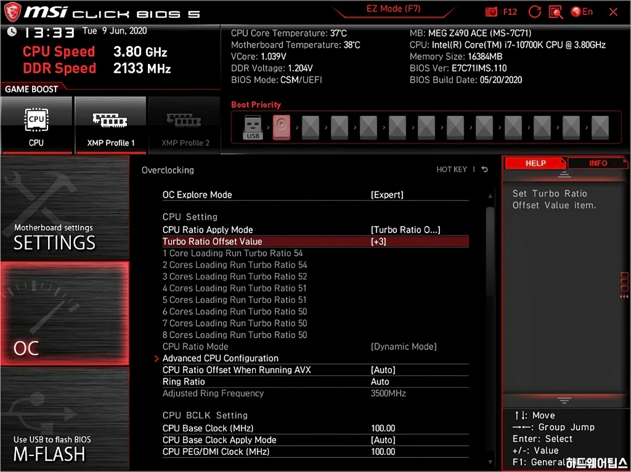Click the last boot priority slot

tap(600, 127)
